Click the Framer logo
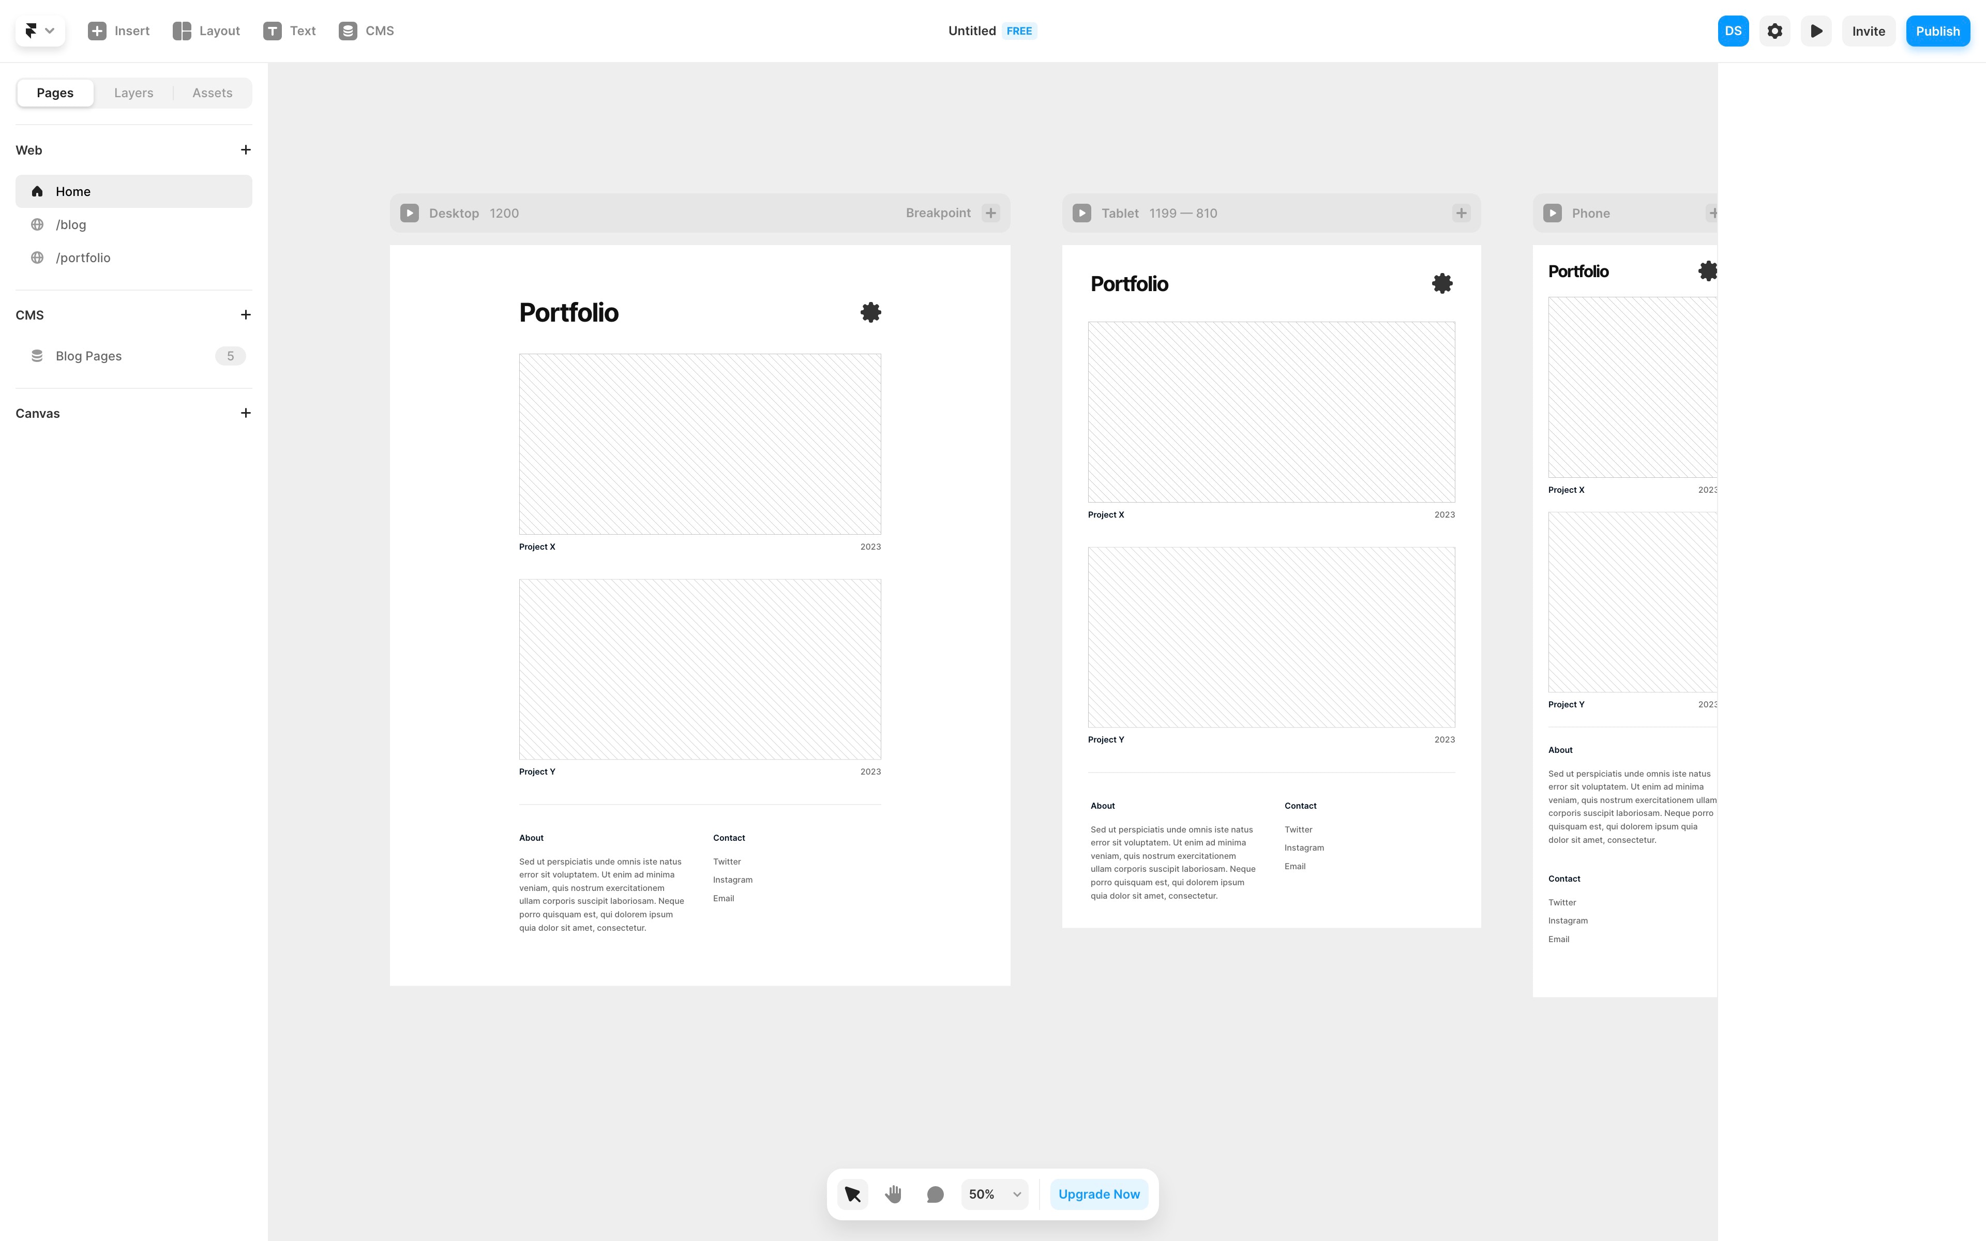This screenshot has width=1986, height=1241. (31, 31)
